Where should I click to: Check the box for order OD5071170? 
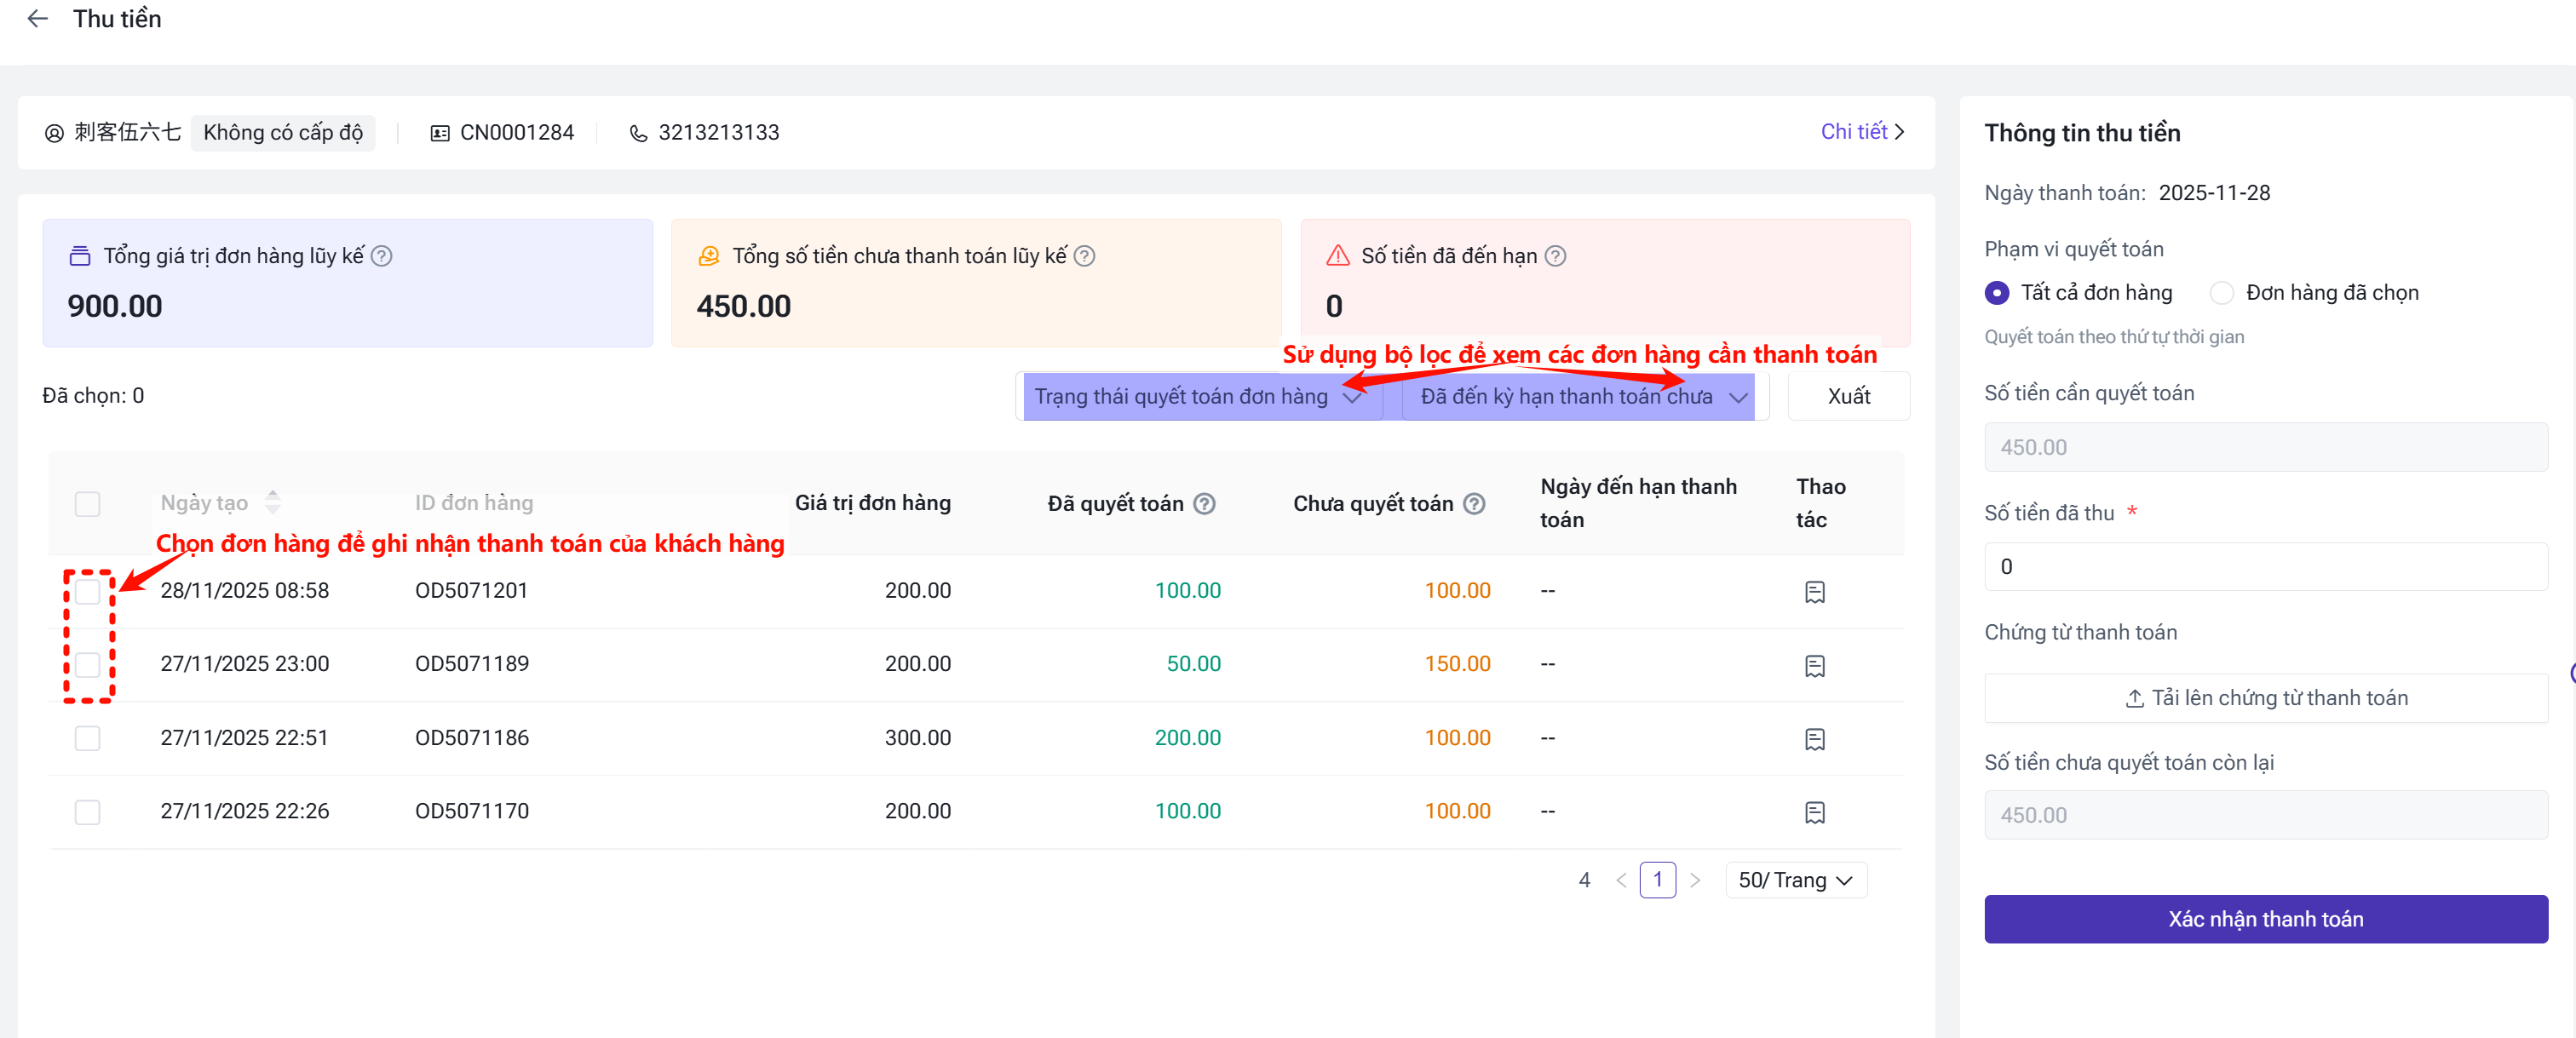88,812
